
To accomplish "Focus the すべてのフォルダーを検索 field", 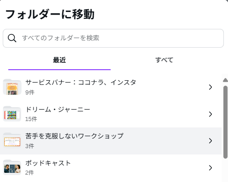I will [113, 38].
